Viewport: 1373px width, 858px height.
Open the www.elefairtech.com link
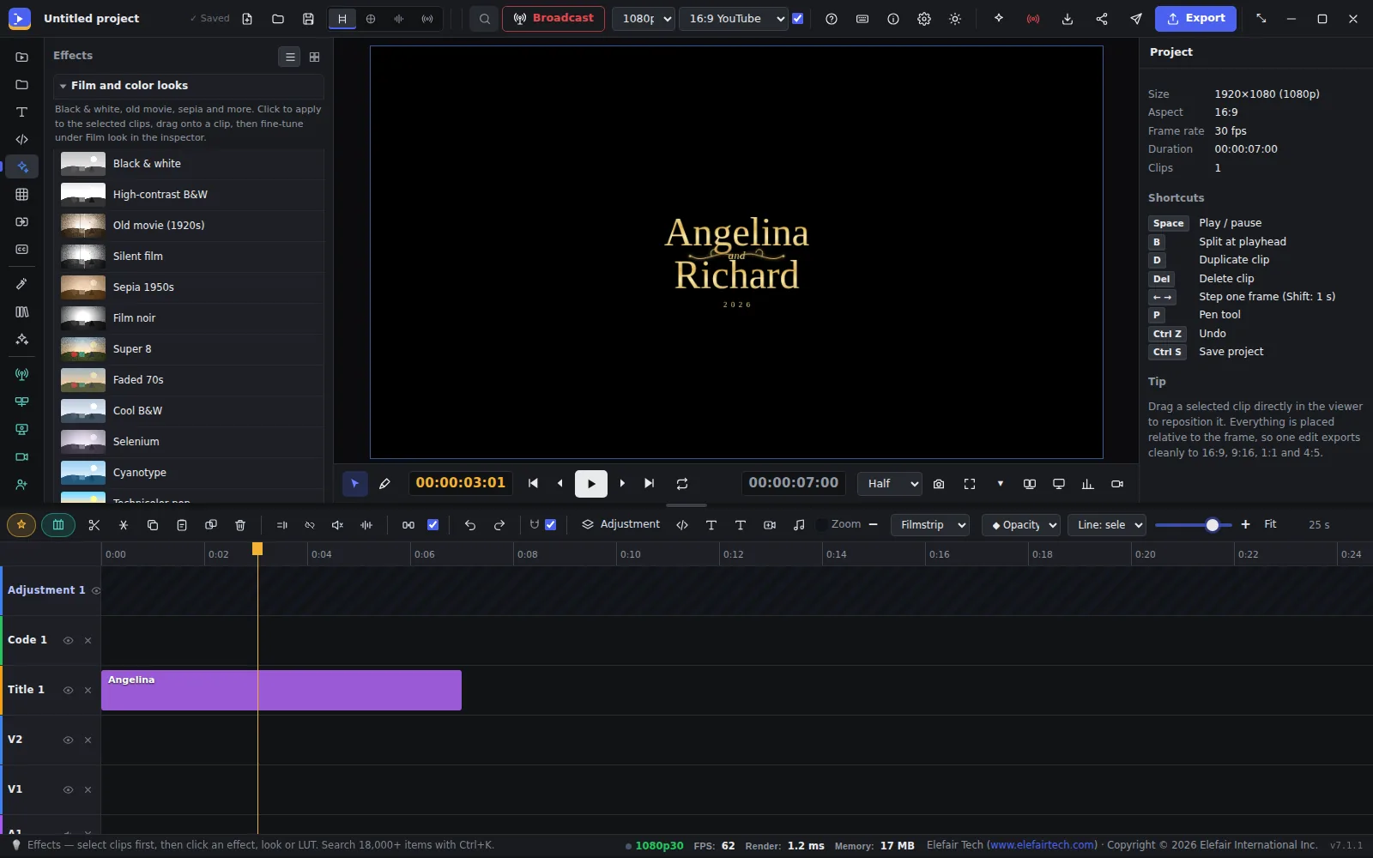(x=1043, y=845)
